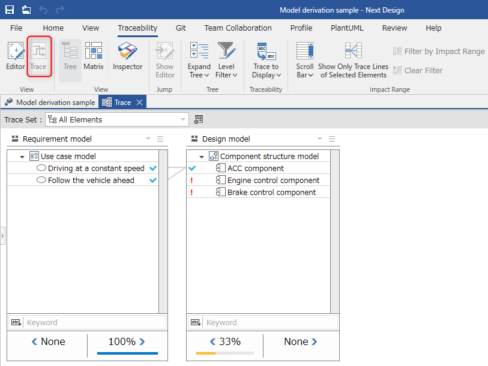Select the Traceability ribbon tab
The height and width of the screenshot is (366, 488).
pyautogui.click(x=137, y=28)
